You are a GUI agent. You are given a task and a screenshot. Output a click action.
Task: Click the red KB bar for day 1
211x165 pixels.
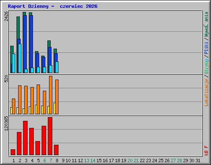tap(13, 152)
